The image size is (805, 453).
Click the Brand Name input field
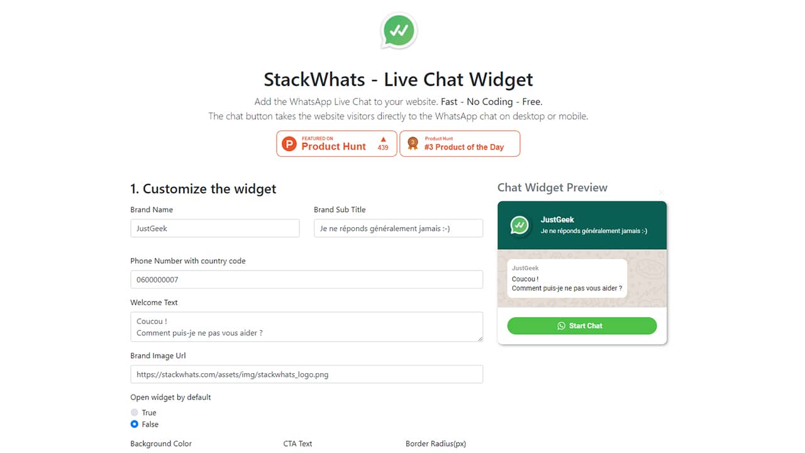coord(215,228)
